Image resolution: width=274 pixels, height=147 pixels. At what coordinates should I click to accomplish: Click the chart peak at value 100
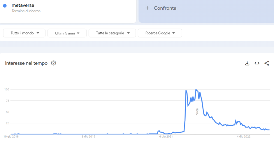196,90
